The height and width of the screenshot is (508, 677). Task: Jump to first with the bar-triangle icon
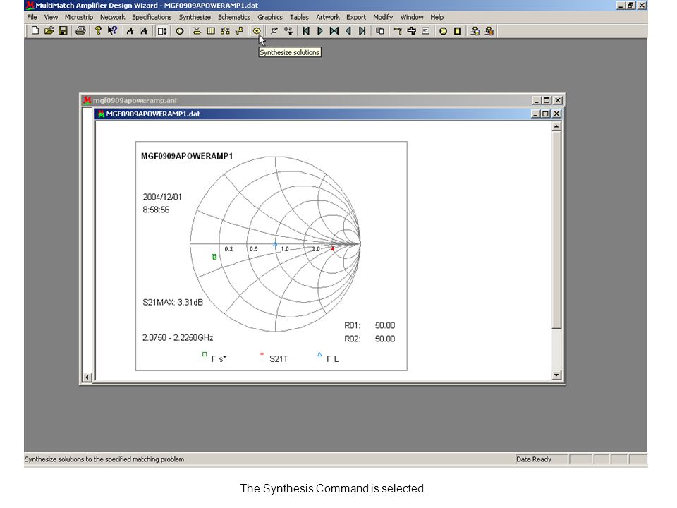click(x=306, y=31)
